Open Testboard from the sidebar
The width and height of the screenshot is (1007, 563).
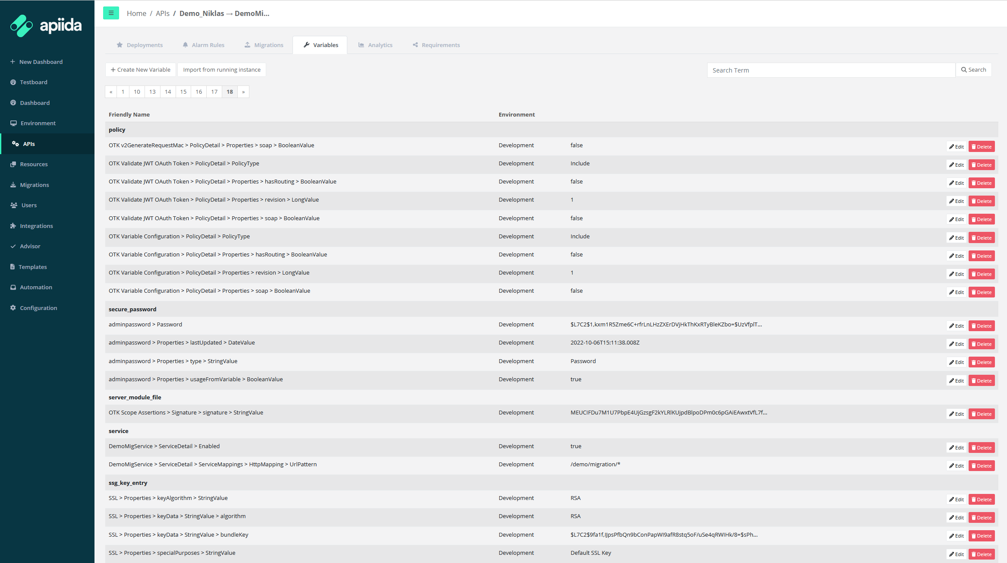pyautogui.click(x=33, y=82)
